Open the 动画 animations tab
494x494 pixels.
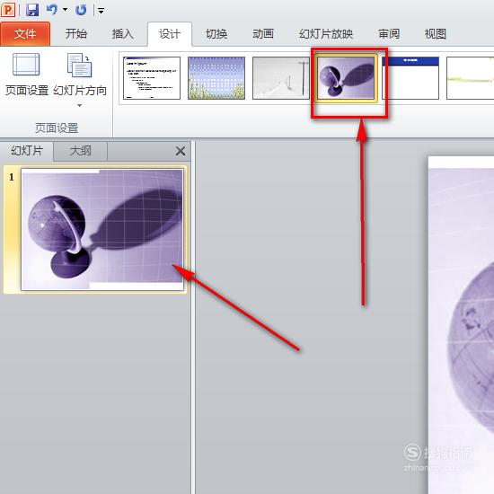(x=263, y=33)
